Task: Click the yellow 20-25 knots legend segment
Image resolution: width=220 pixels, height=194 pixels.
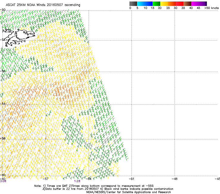Action: pos(164,4)
